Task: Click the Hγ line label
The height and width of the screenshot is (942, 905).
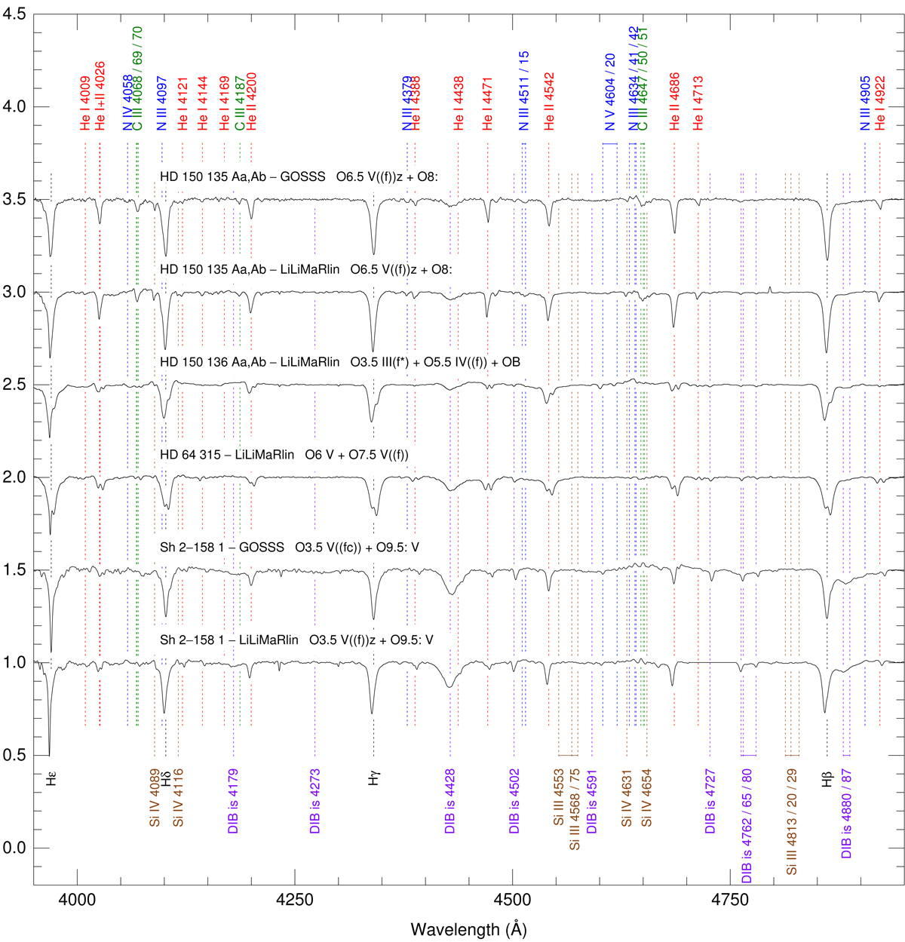Action: [374, 778]
